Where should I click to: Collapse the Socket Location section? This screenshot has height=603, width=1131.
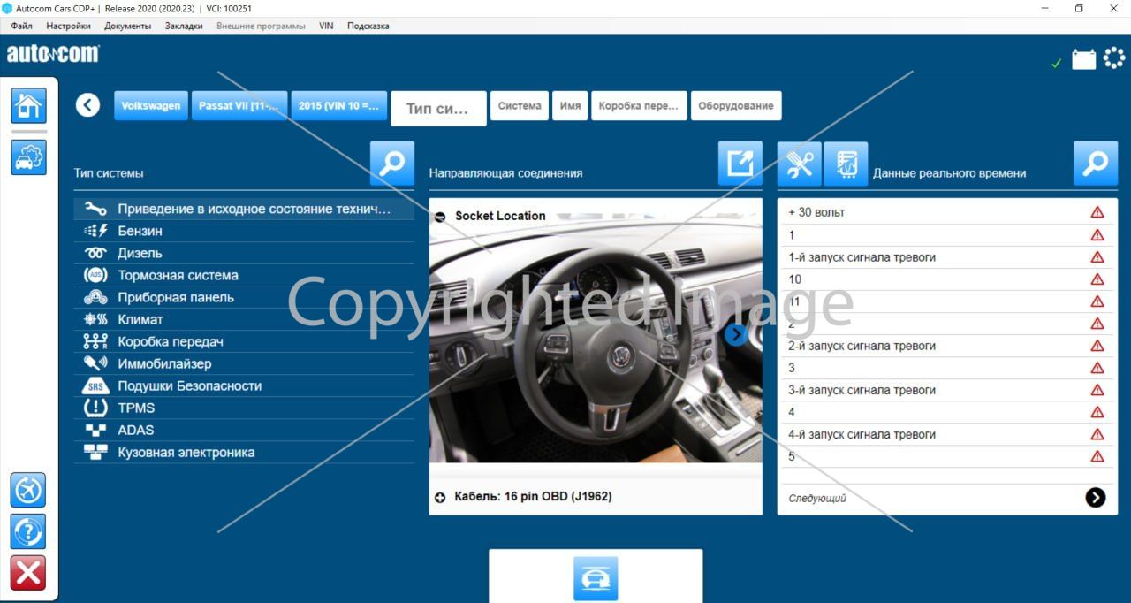click(440, 216)
